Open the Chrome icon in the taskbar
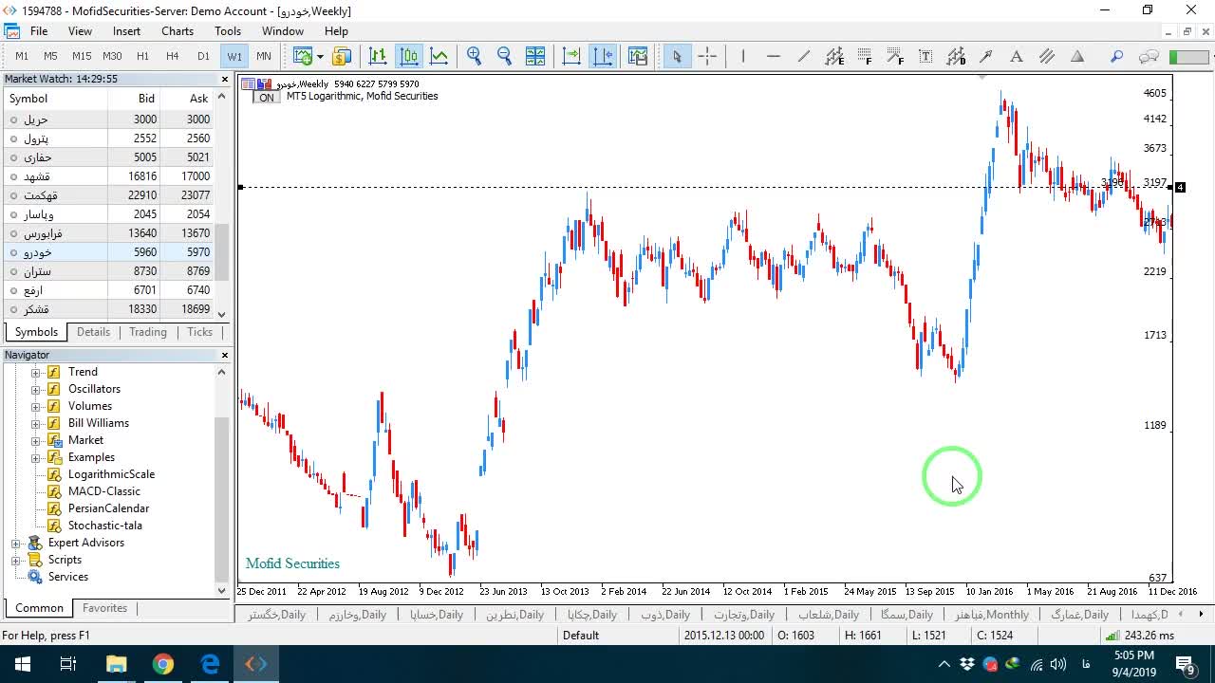The height and width of the screenshot is (683, 1215). point(163,664)
